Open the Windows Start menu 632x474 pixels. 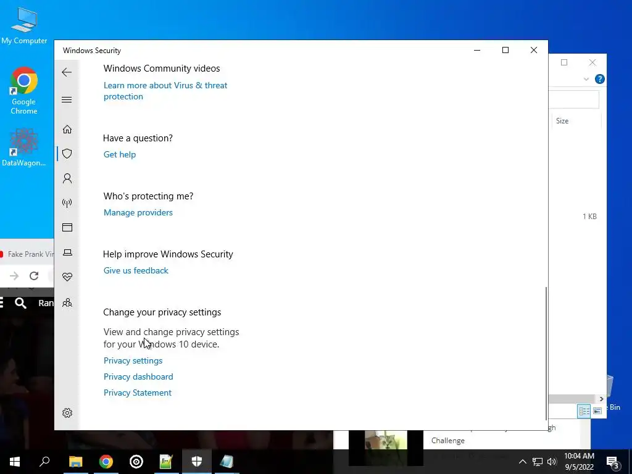click(15, 462)
